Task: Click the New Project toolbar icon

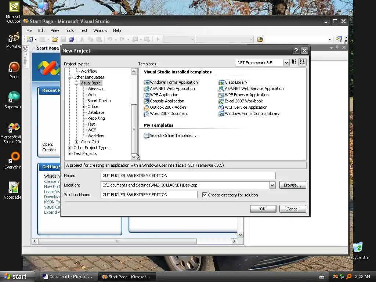Action: [30, 39]
